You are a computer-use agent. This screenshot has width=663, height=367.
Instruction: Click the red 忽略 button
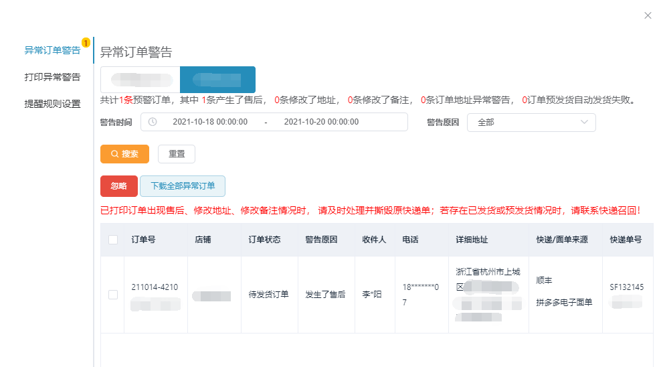(118, 186)
